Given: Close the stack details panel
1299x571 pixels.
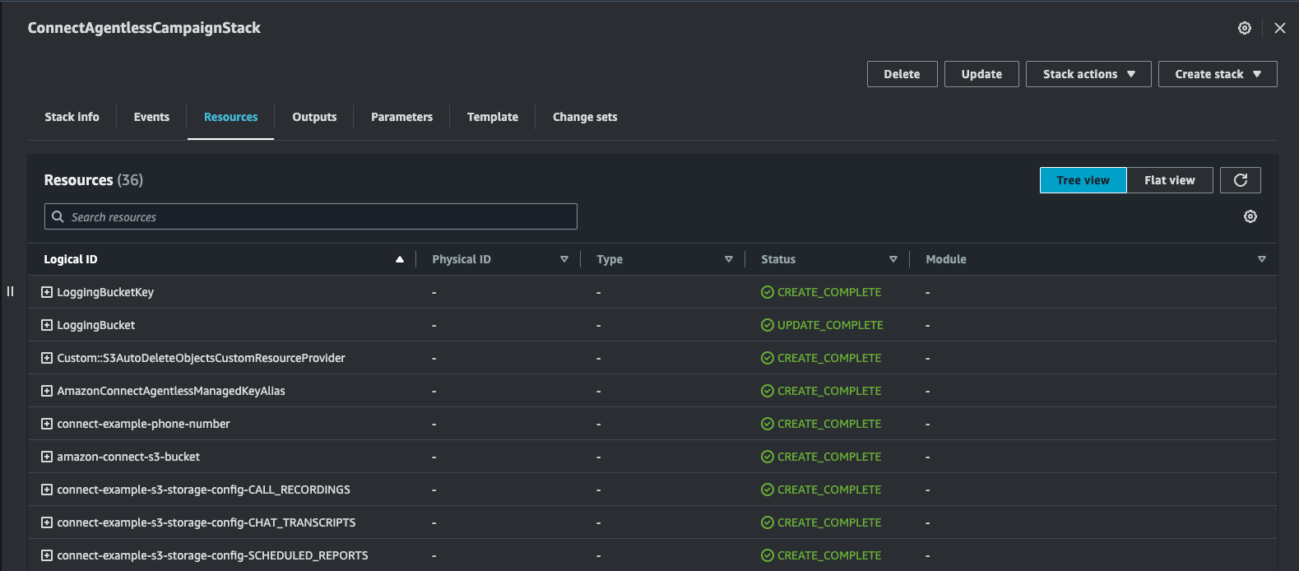Looking at the screenshot, I should pyautogui.click(x=1280, y=28).
